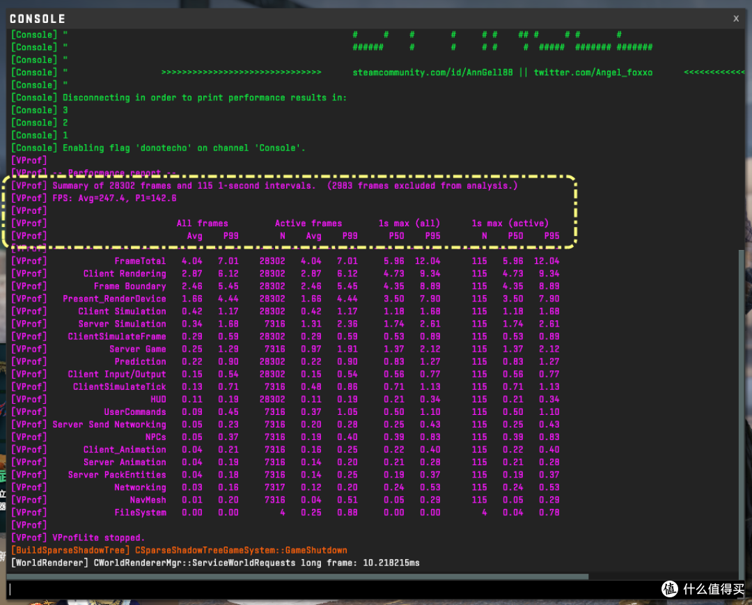Select the FrameTotal row in the report

tap(285, 261)
